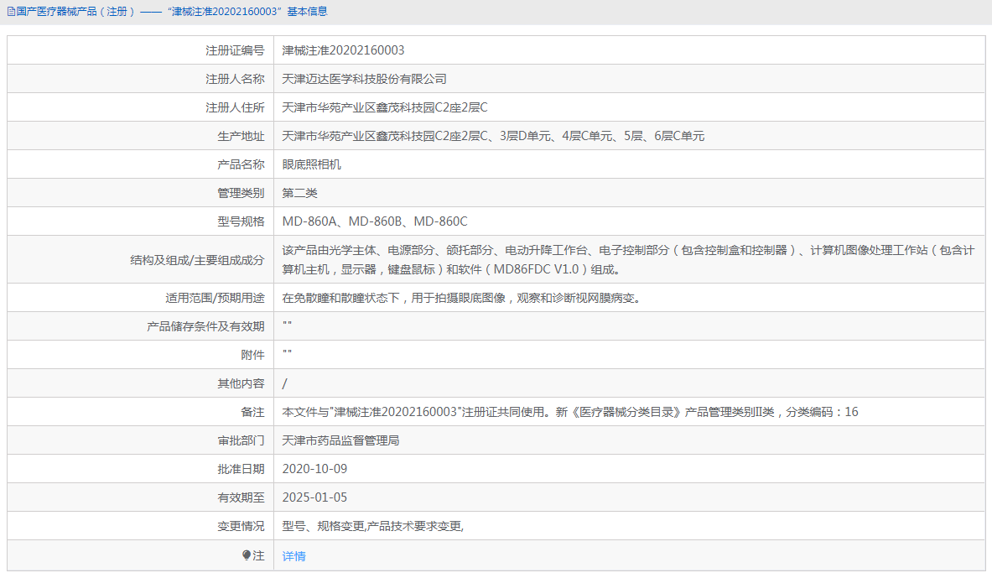Click the 备注 remark text
The width and height of the screenshot is (992, 578).
point(570,412)
